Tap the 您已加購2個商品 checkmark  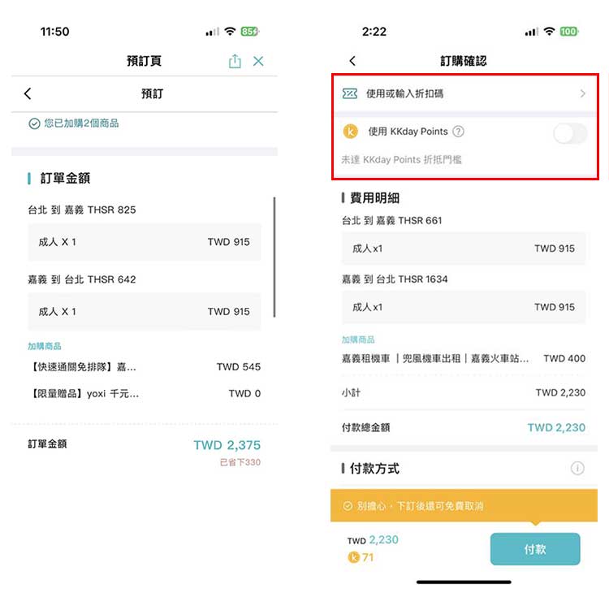tap(34, 123)
